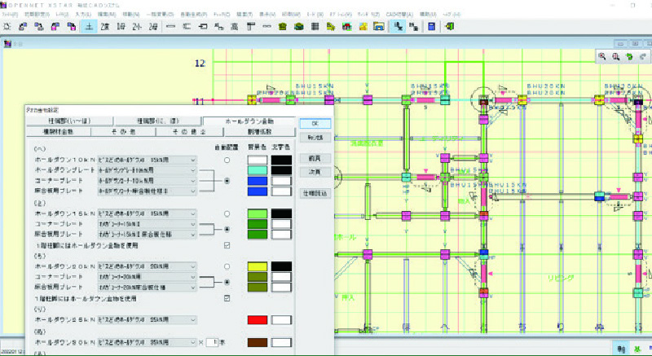Click the hand pan icon above the drawing
Viewport: 652px width, 356px height.
(629, 56)
